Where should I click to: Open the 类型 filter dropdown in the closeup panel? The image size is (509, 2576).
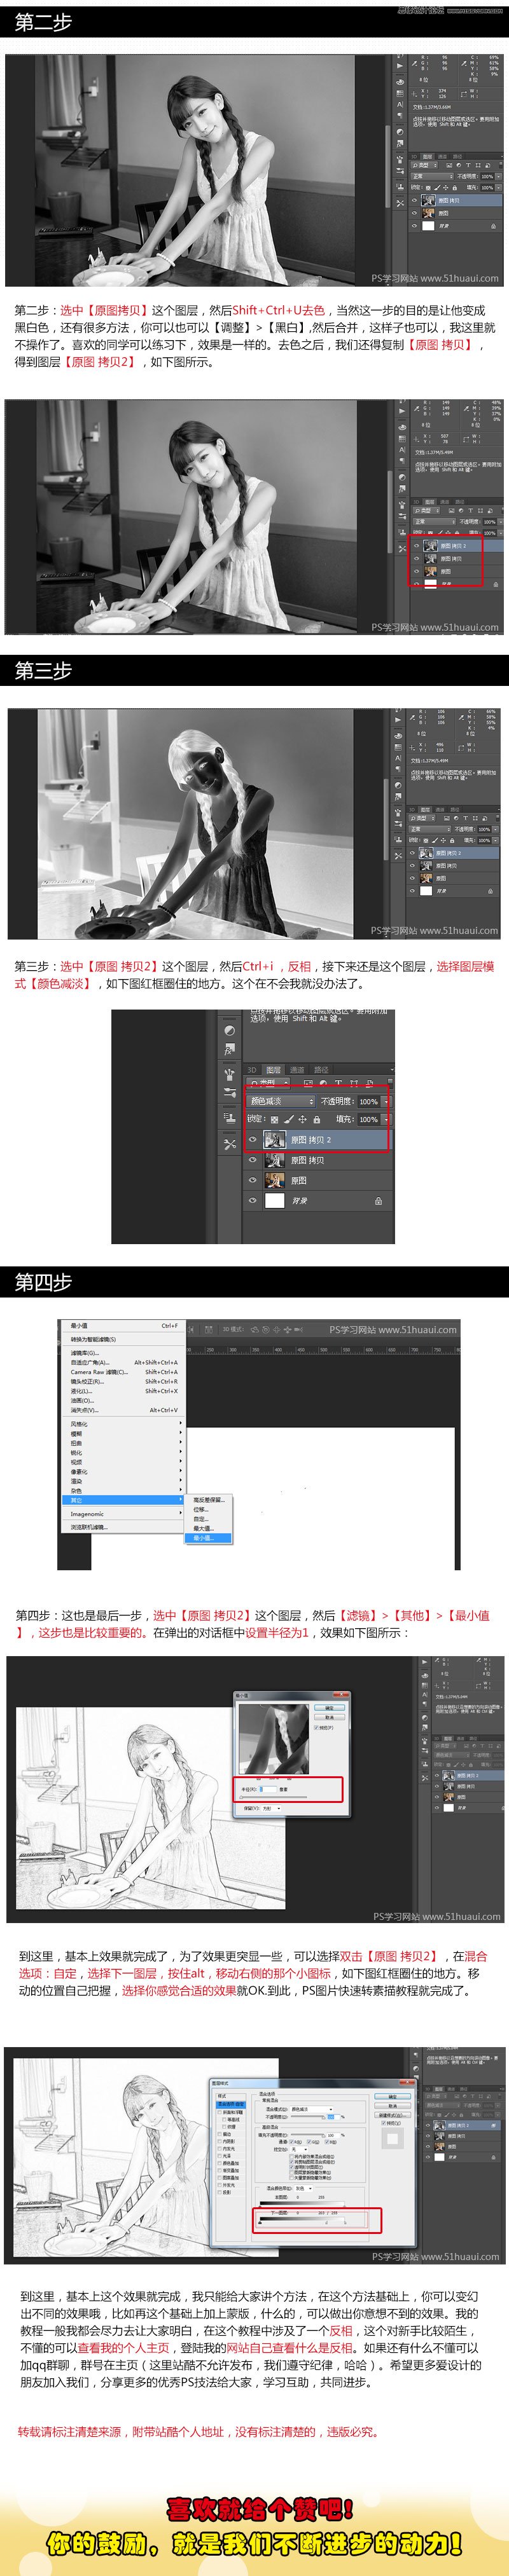(269, 1084)
